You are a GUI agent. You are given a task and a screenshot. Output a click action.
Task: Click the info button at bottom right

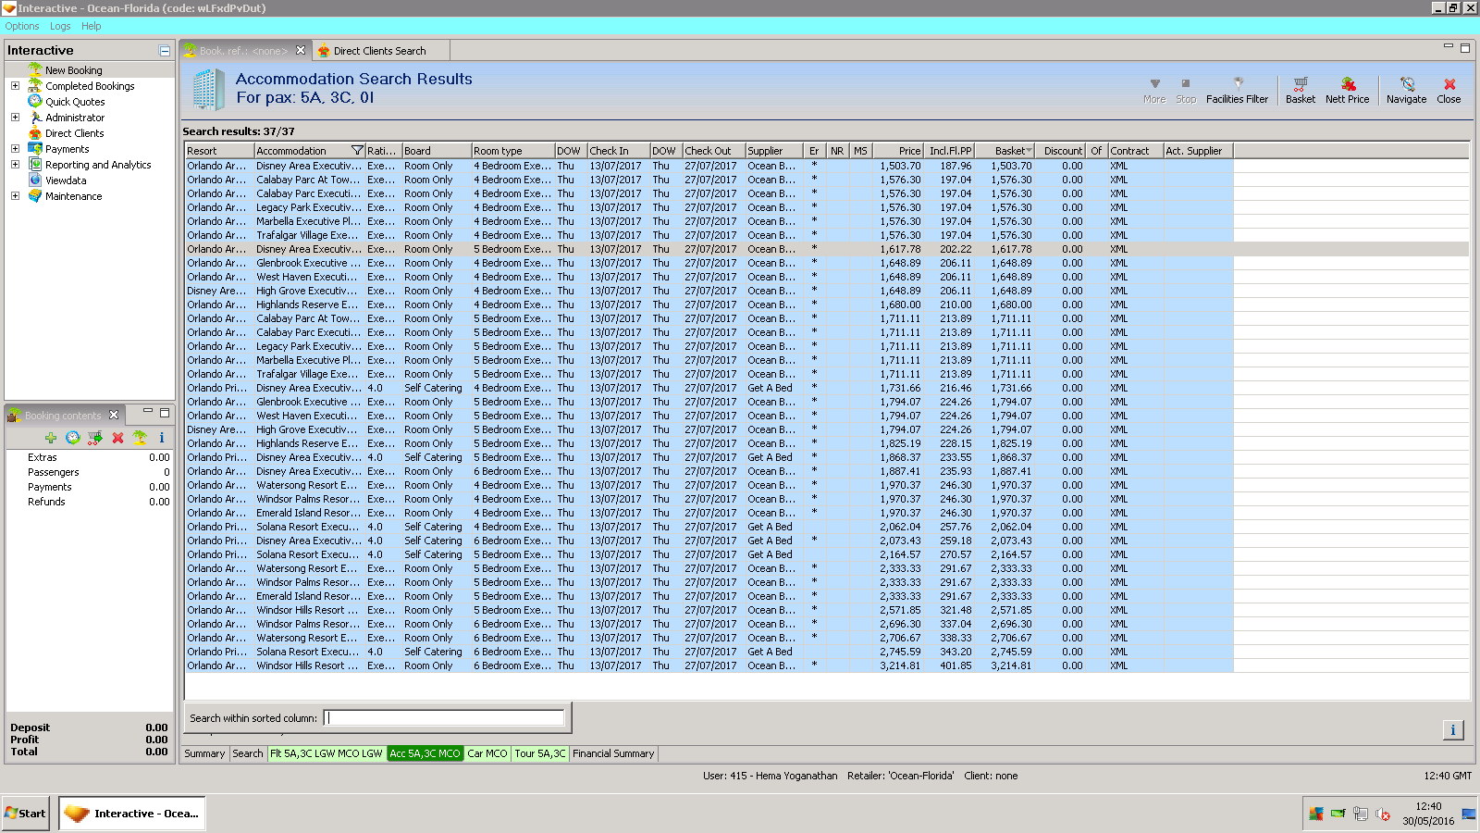(x=1452, y=730)
